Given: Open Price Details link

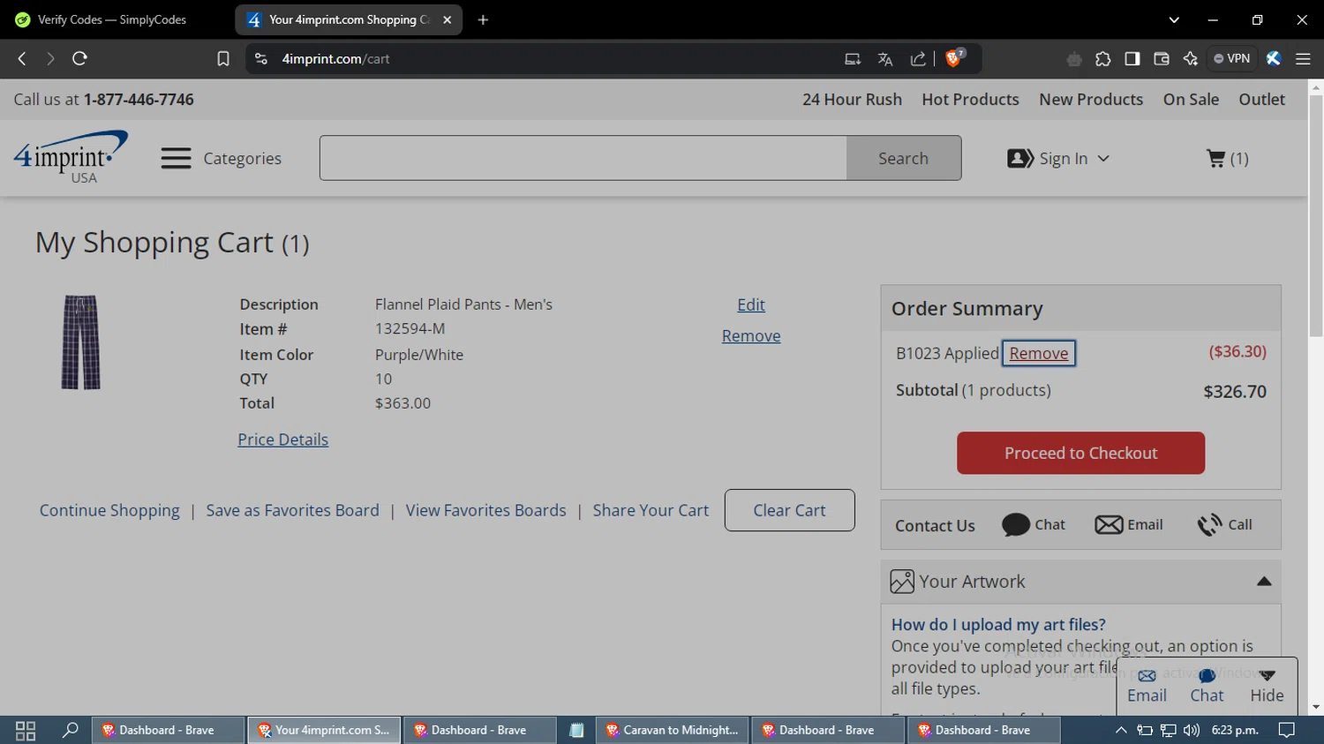Looking at the screenshot, I should [x=282, y=440].
